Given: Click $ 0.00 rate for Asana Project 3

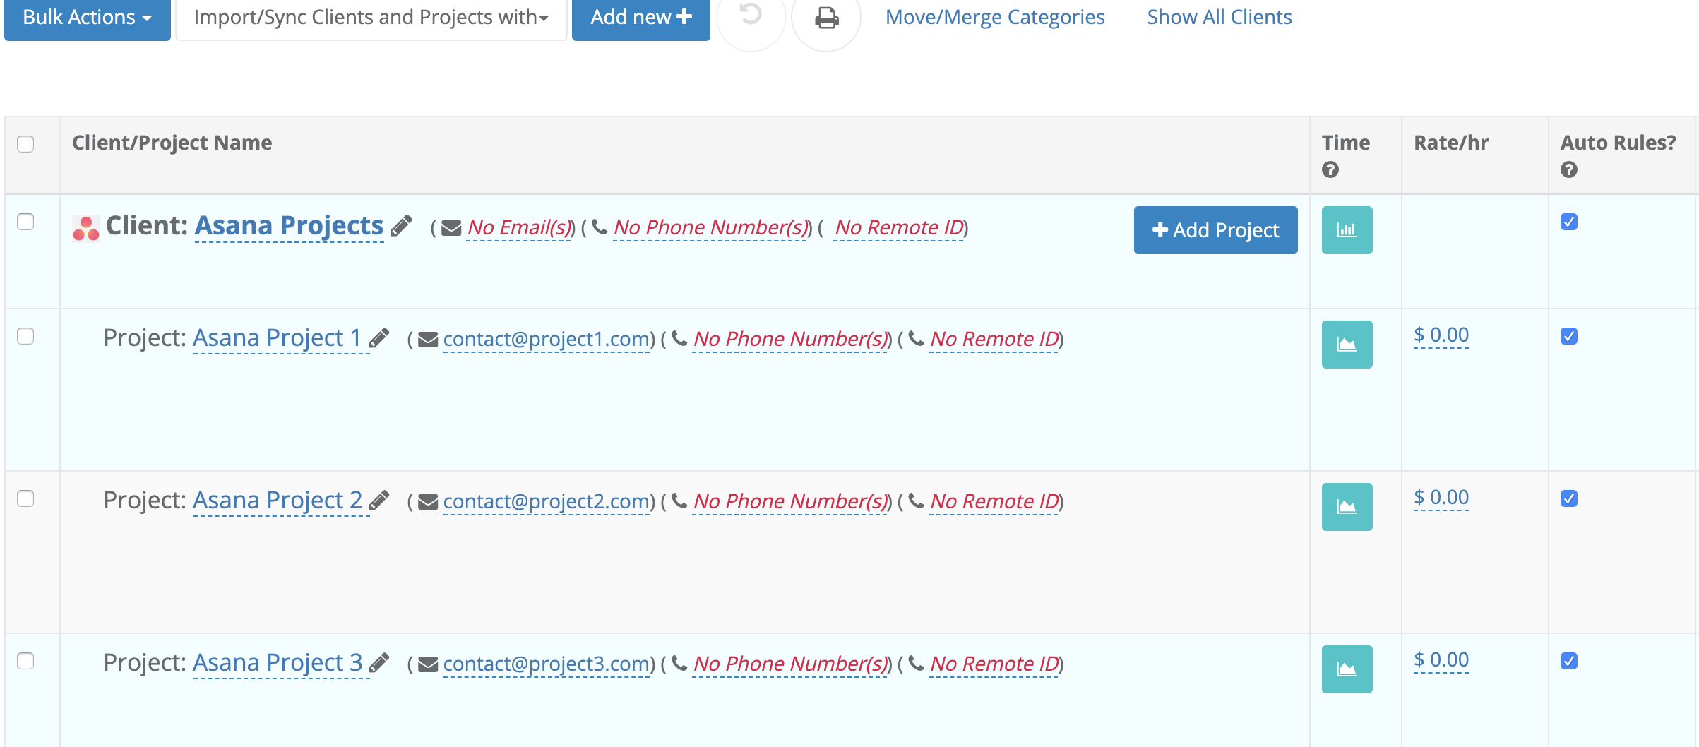Looking at the screenshot, I should pyautogui.click(x=1441, y=660).
